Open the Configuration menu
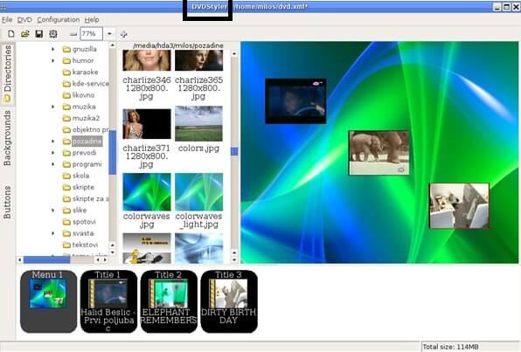The image size is (521, 352). [x=59, y=20]
